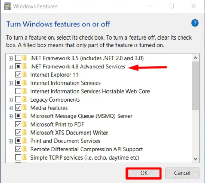Click the folder icon next to Media Features

25,108
